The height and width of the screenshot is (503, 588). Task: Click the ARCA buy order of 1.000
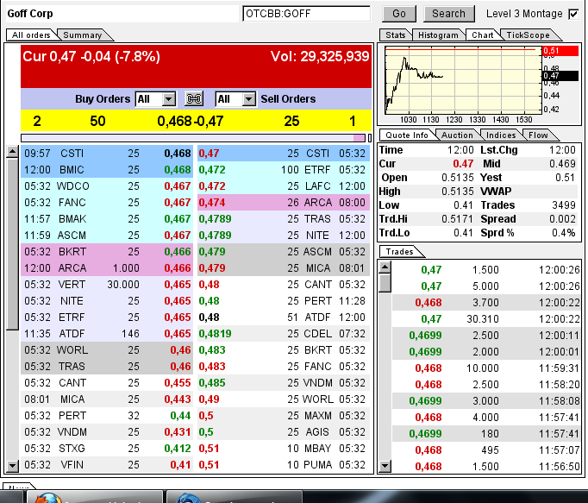point(107,268)
